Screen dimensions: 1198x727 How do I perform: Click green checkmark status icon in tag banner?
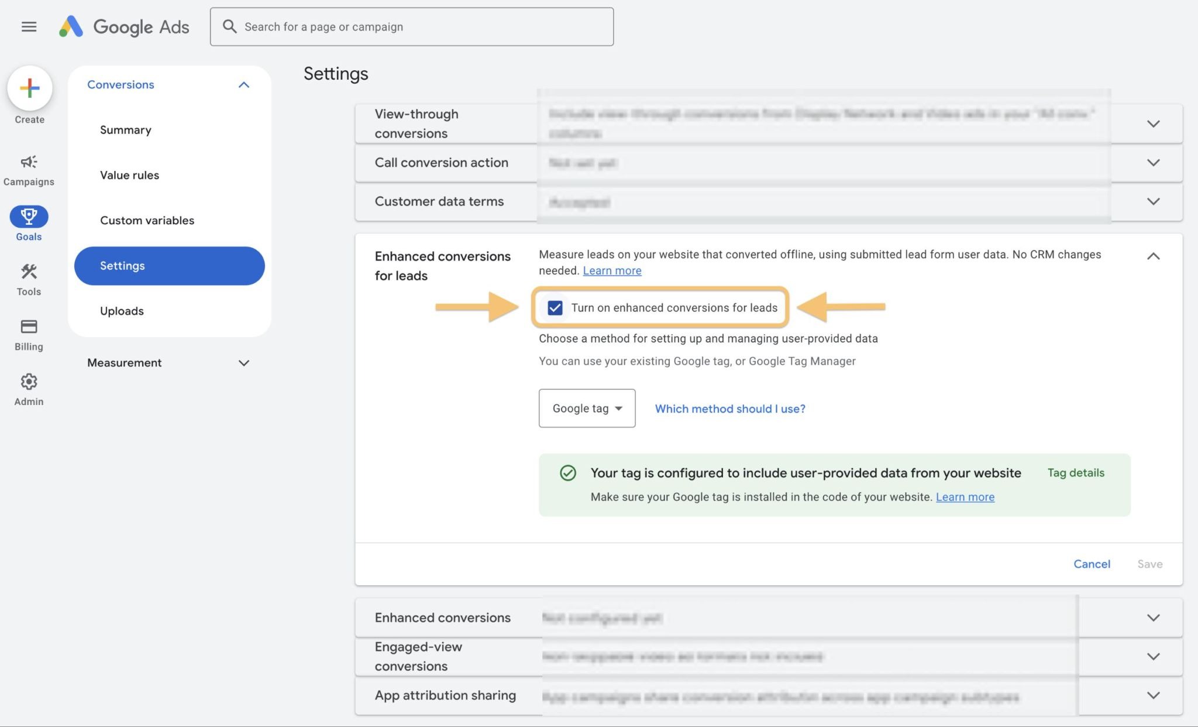click(568, 473)
